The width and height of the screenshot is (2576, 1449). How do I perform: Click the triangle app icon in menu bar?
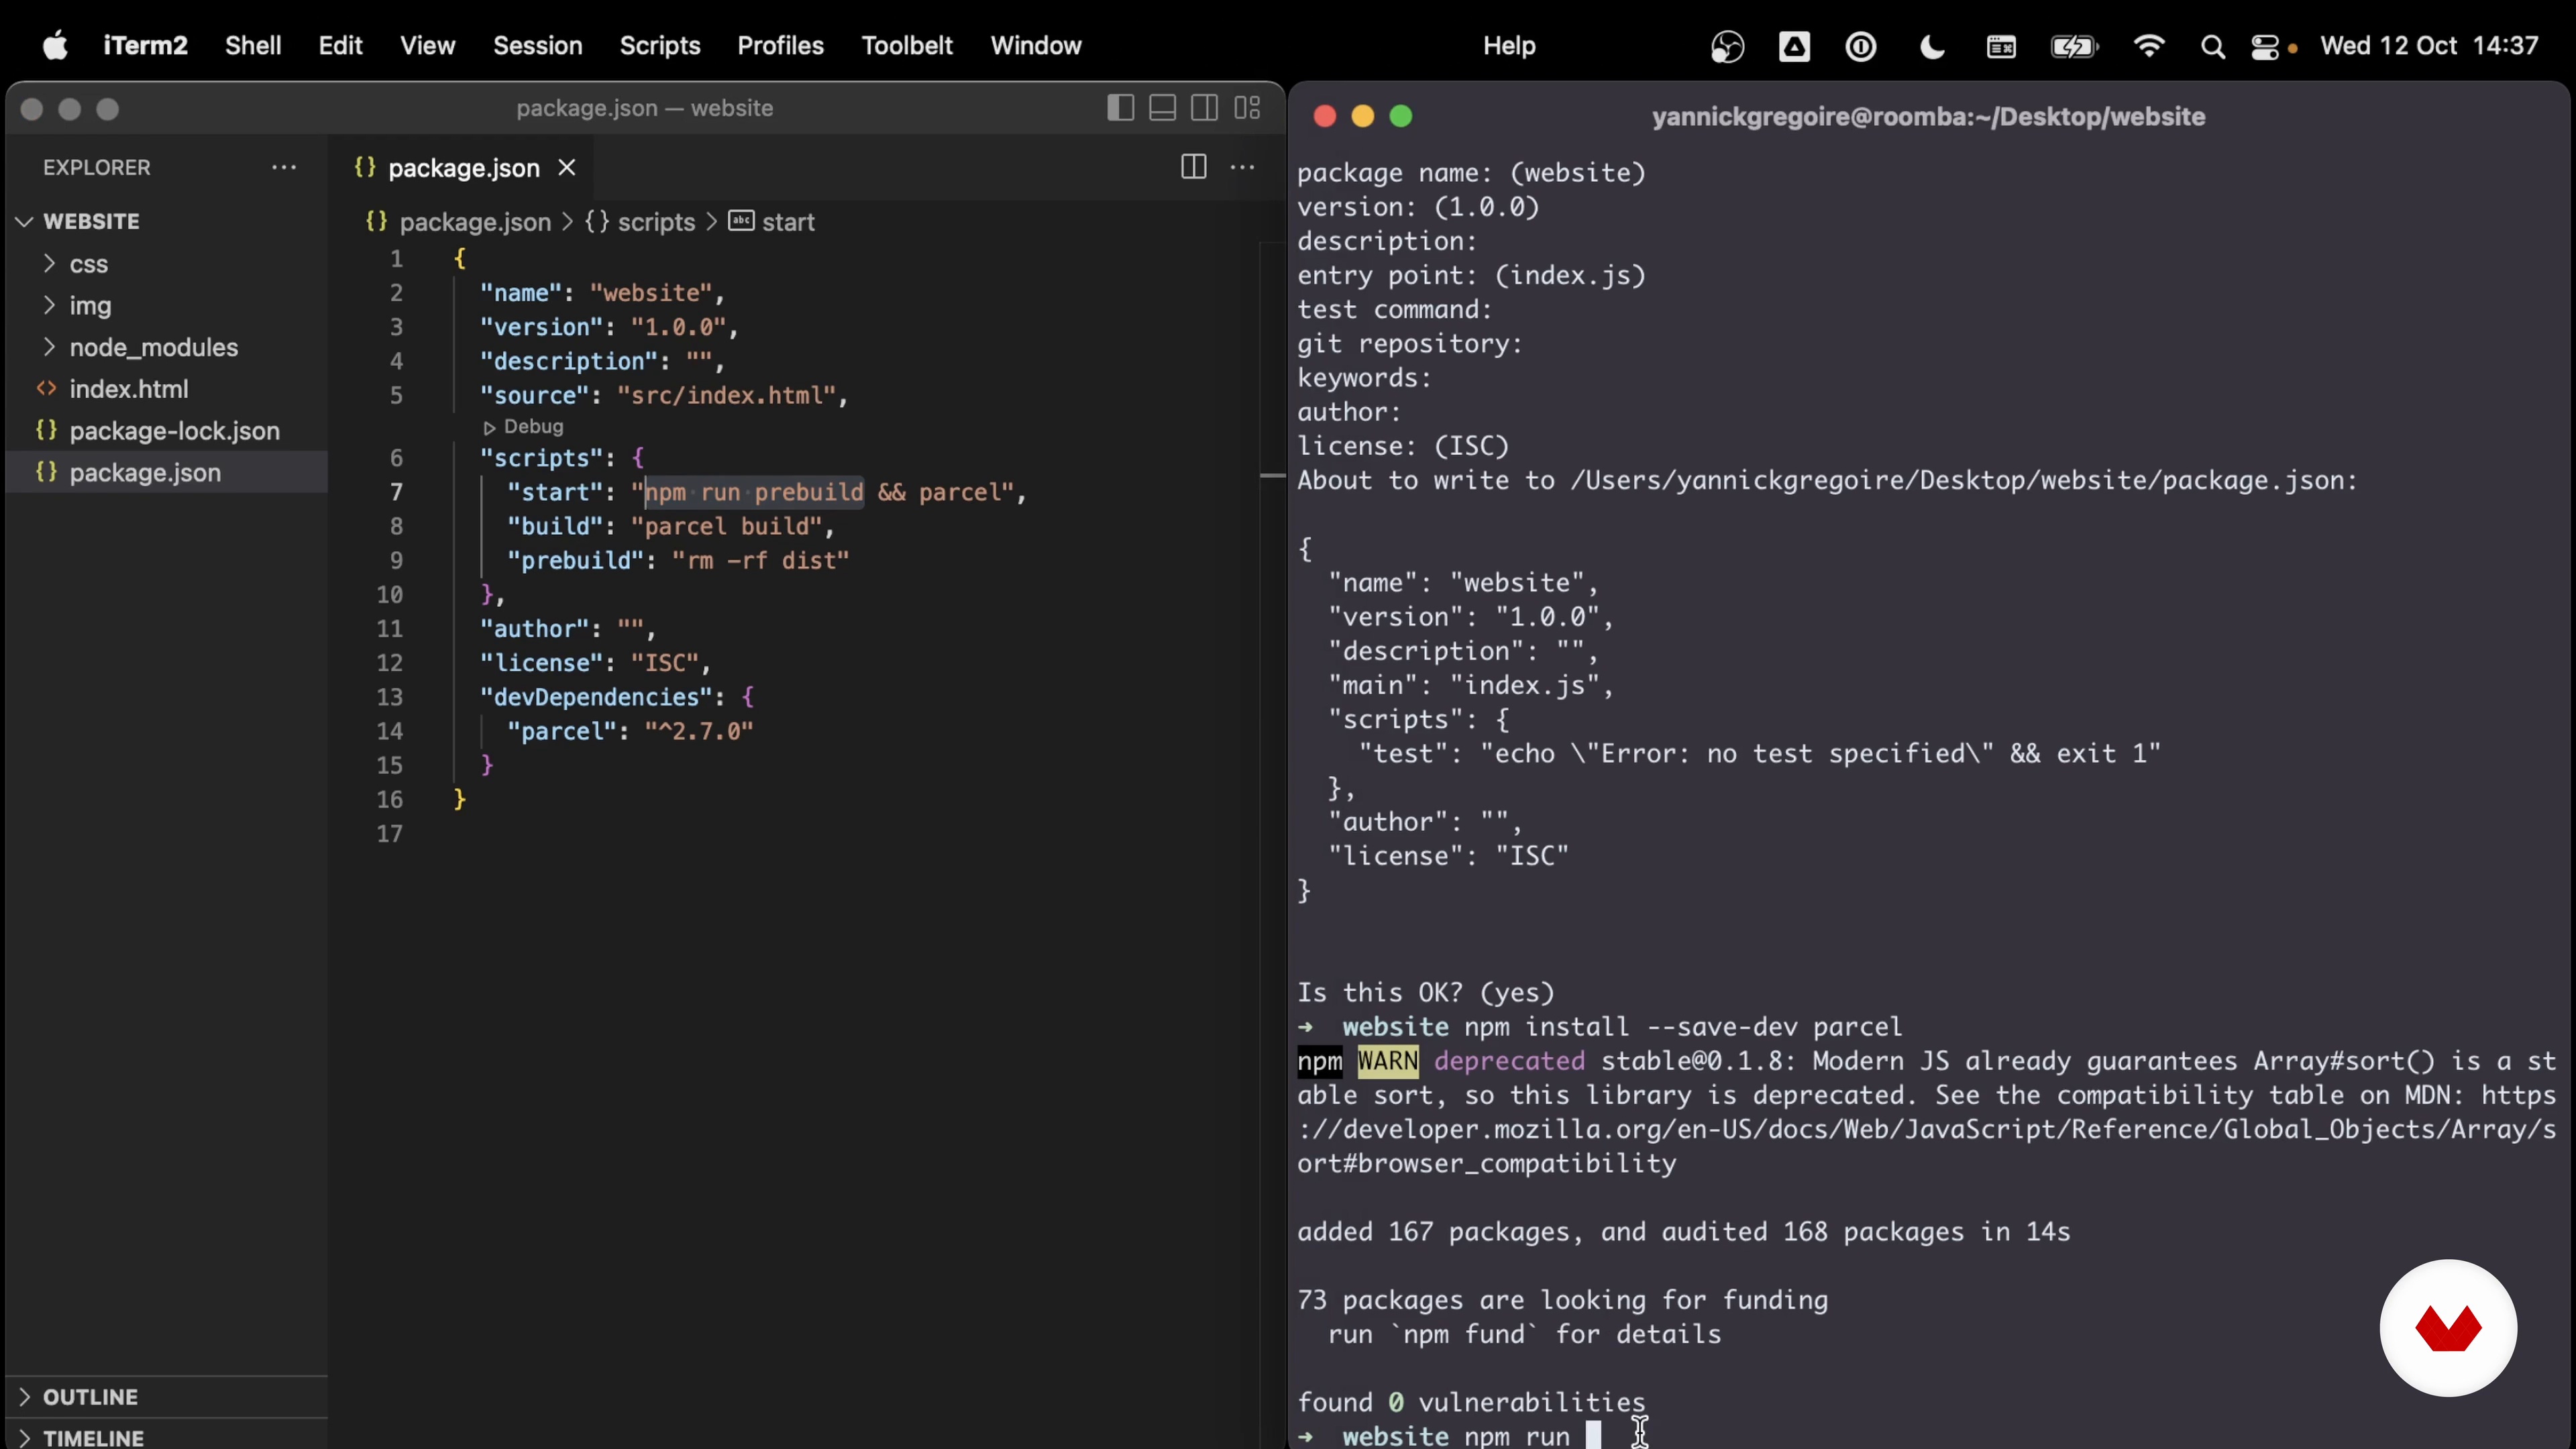pyautogui.click(x=1794, y=46)
